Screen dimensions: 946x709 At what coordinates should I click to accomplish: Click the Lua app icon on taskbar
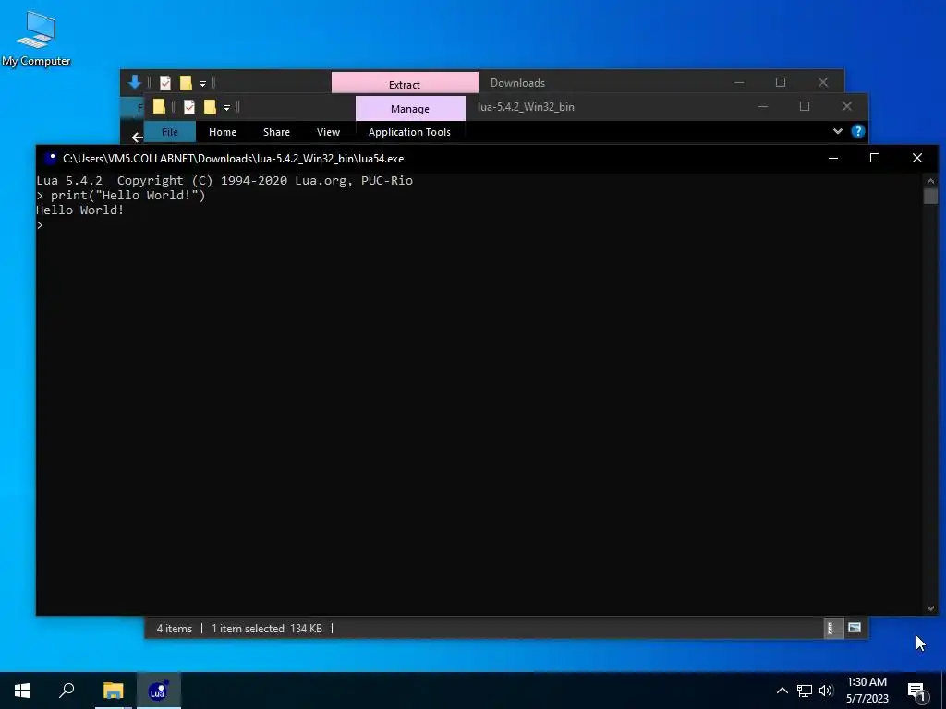(x=158, y=691)
